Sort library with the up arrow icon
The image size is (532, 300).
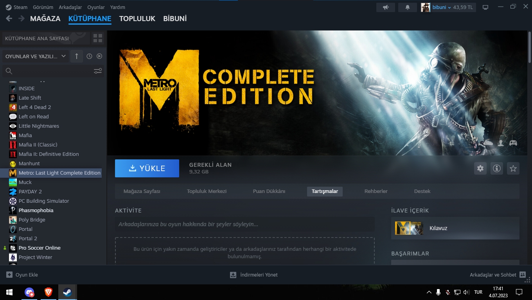pos(77,56)
